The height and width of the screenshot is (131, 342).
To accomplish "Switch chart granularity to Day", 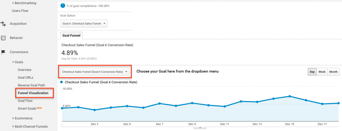I will pos(312,72).
